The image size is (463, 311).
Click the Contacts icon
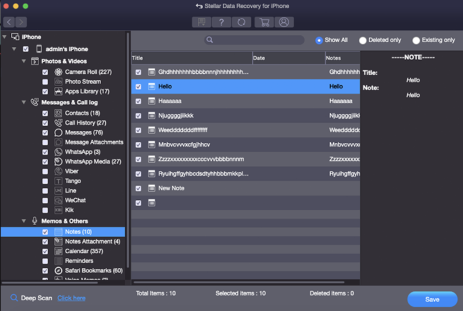tap(58, 113)
